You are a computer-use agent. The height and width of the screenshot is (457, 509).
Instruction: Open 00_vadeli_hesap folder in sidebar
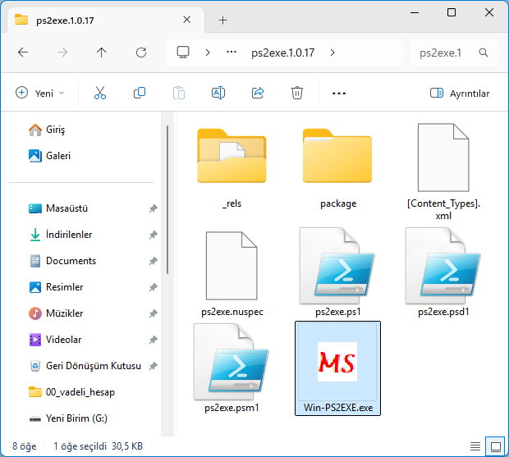[71, 392]
